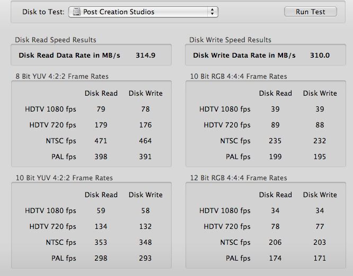The height and width of the screenshot is (276, 353).
Task: Select the 10 Bit RGB 4:4:4 Frame Rates heading
Action: point(239,77)
